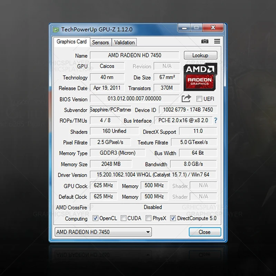Screen dimensions: 276x276
Task: Click the Release Date Apr 19, 2011
Action: (x=107, y=88)
